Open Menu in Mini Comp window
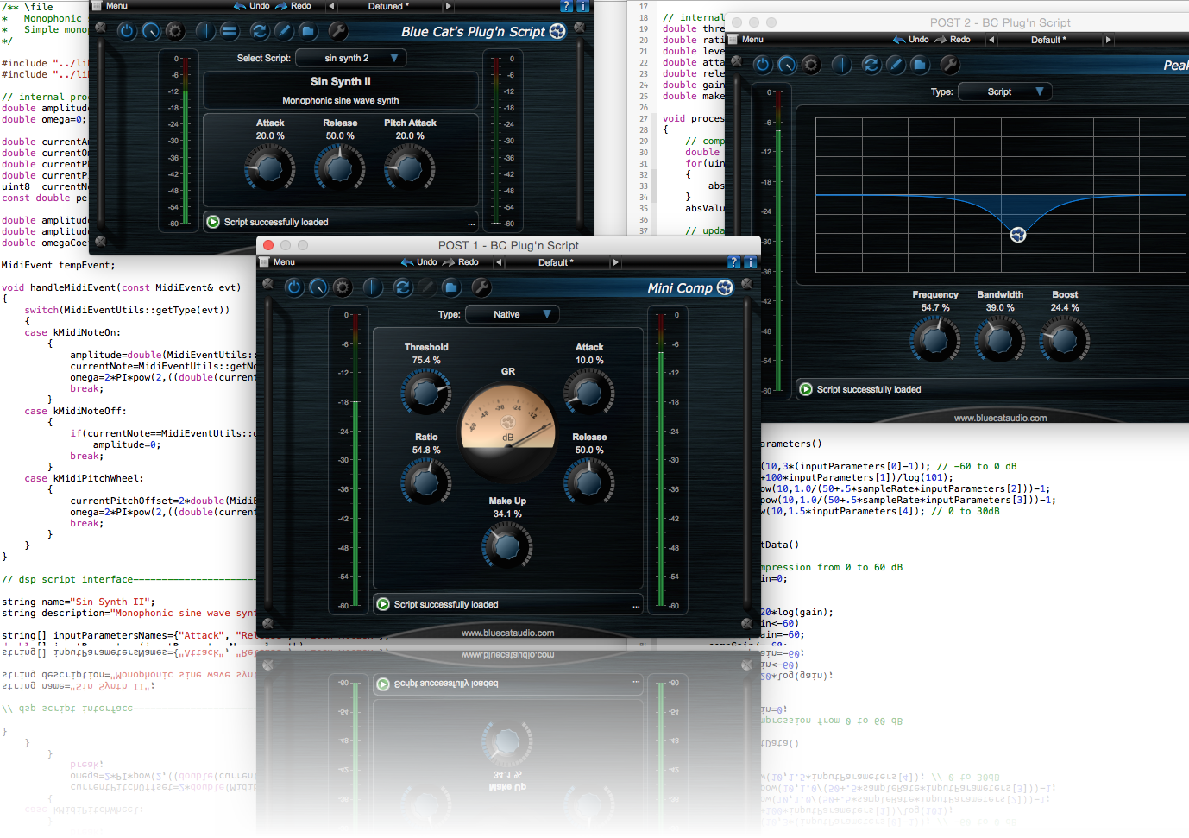Screen dimensions: 1189x838 tap(279, 262)
